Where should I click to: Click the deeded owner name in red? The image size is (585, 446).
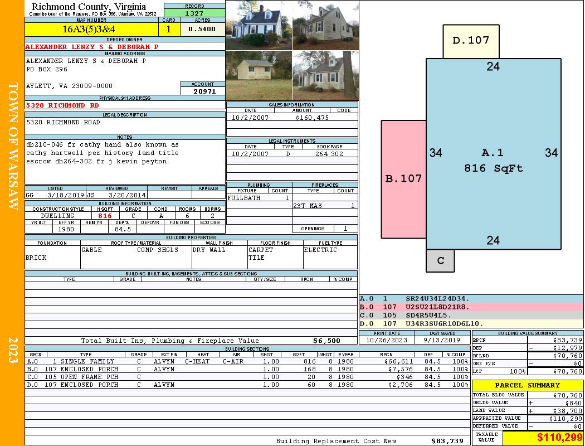coord(92,47)
